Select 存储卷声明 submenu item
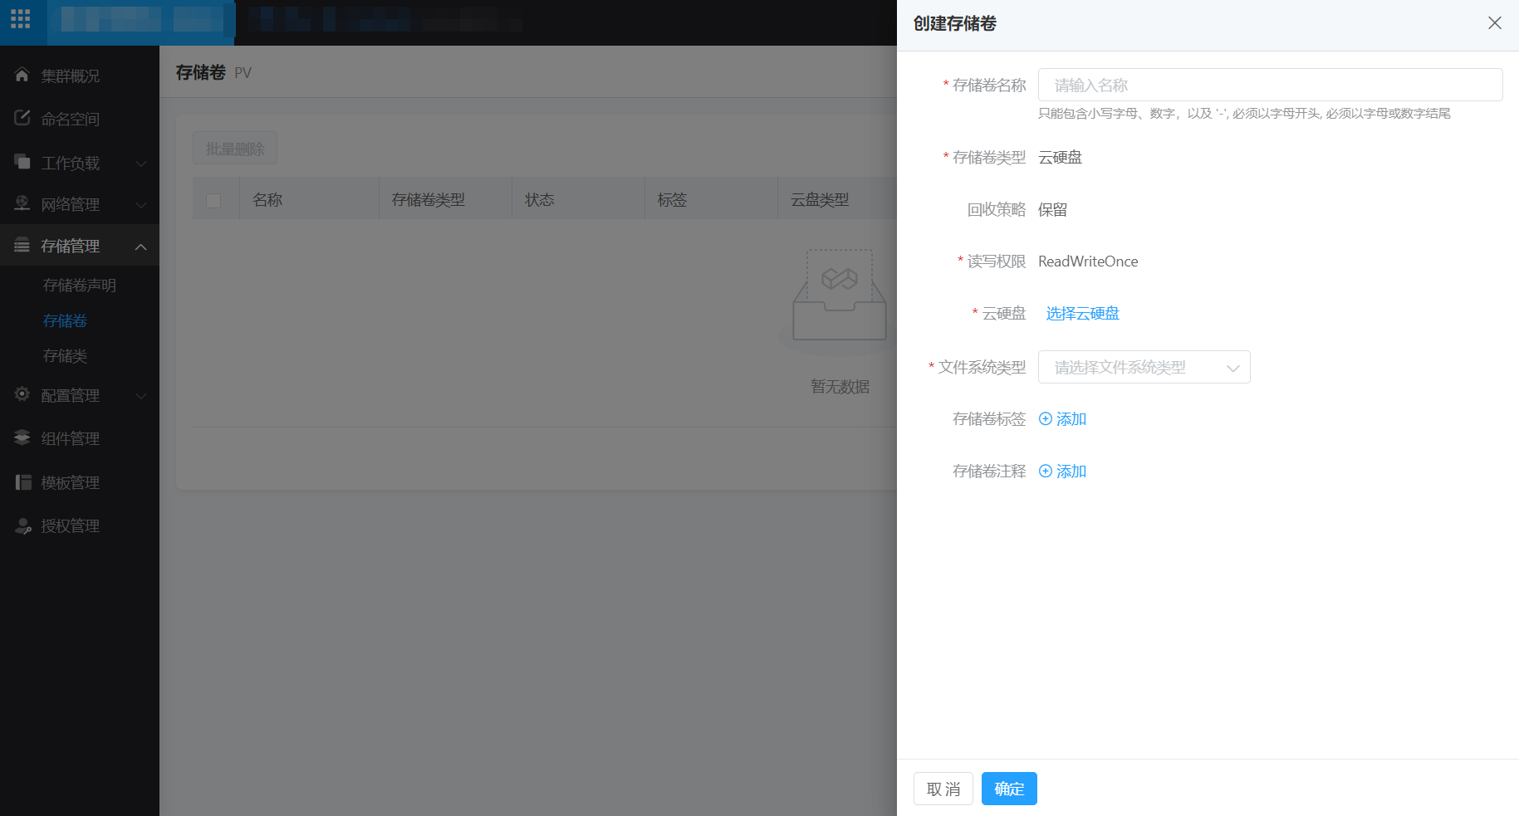Viewport: 1519px width, 816px height. point(80,286)
